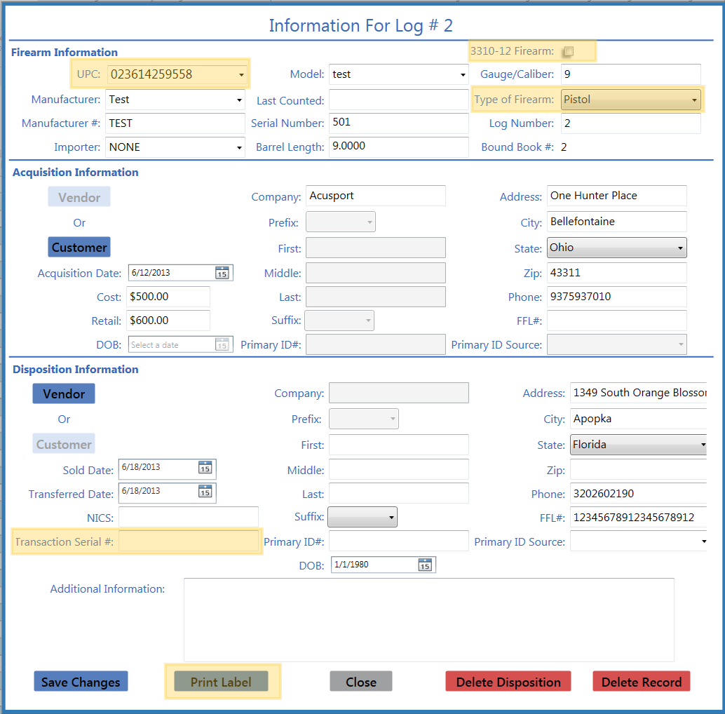Click the acquisition Company field
725x714 pixels.
click(375, 196)
